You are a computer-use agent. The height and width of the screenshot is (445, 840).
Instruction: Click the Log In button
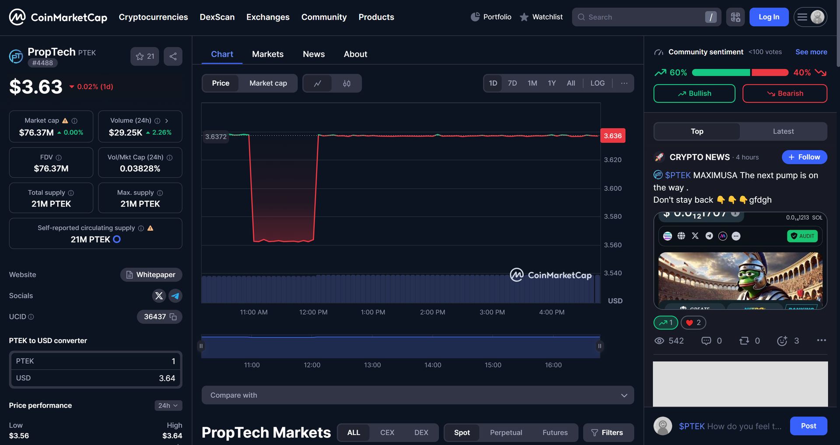point(769,17)
